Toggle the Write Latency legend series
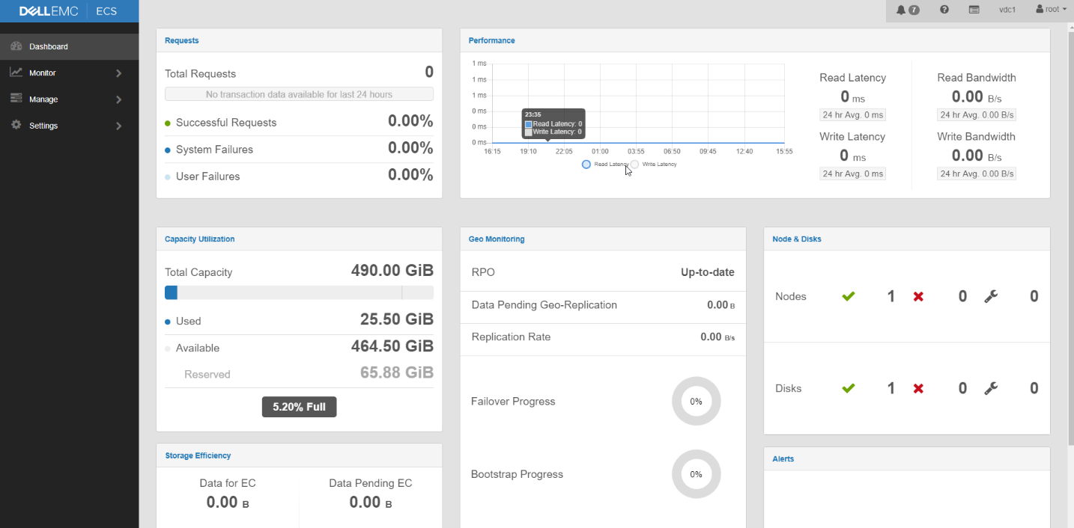 click(654, 164)
